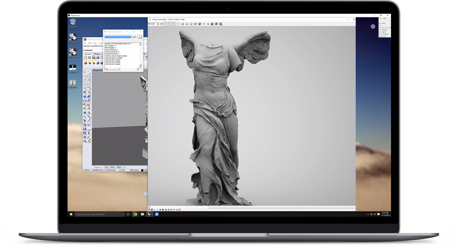This screenshot has height=247, width=457.
Task: Click Rhino's Open file folder icon
Action: (x=90, y=58)
